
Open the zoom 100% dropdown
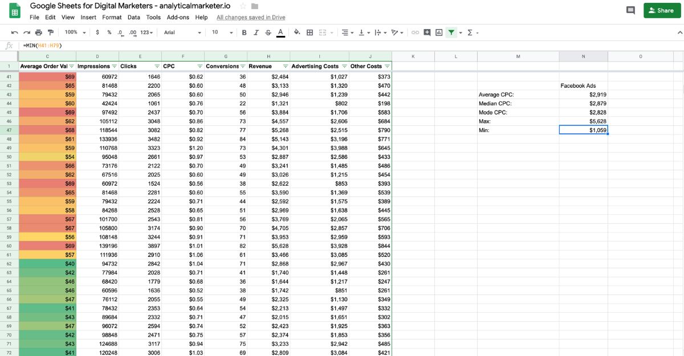pos(75,32)
